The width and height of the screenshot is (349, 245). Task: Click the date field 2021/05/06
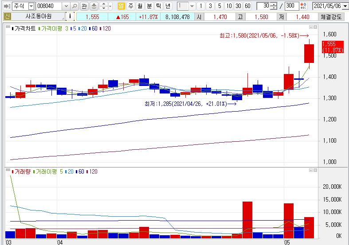328,6
